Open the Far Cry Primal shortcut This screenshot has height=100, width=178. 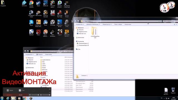[x=67, y=14]
